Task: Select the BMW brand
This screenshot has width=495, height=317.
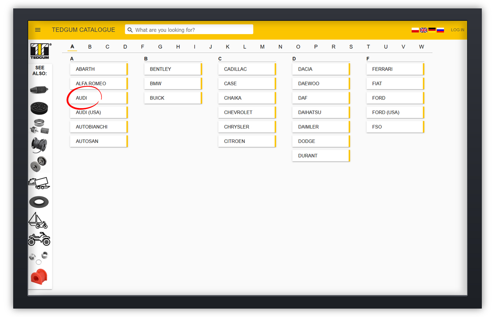Action: 173,83
